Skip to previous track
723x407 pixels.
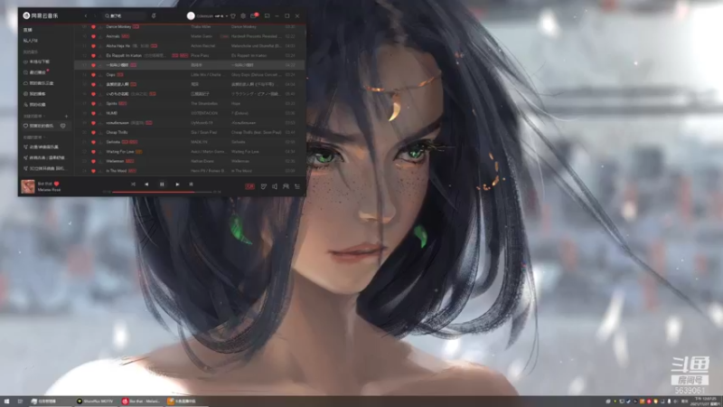click(146, 185)
